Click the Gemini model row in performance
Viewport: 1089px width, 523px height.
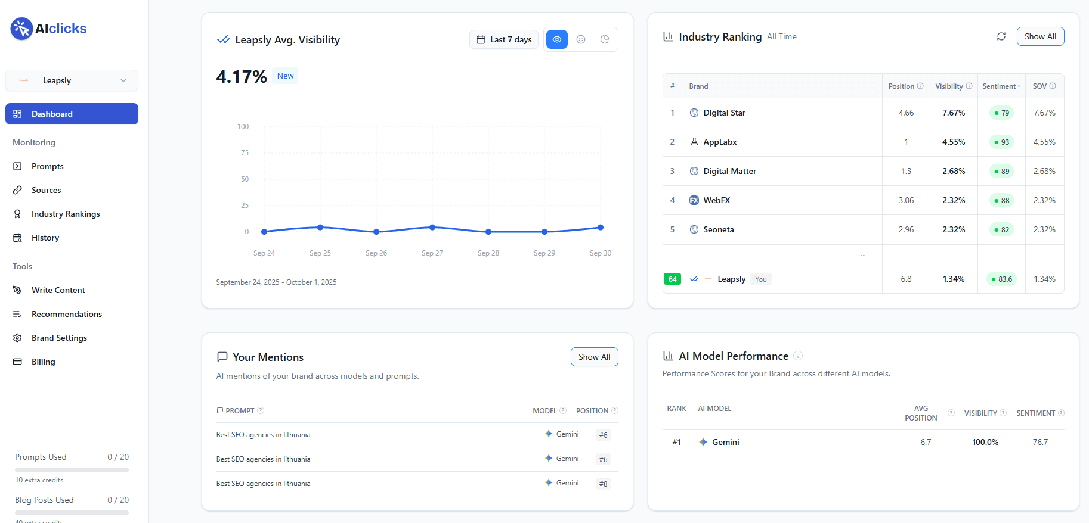(863, 442)
